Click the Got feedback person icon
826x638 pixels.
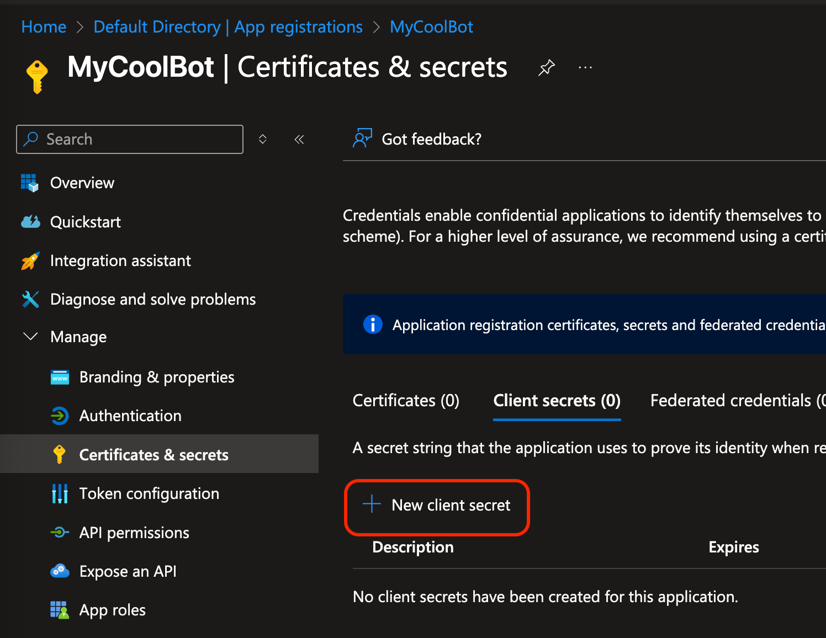(362, 139)
